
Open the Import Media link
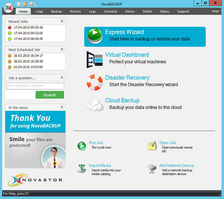tap(100, 165)
